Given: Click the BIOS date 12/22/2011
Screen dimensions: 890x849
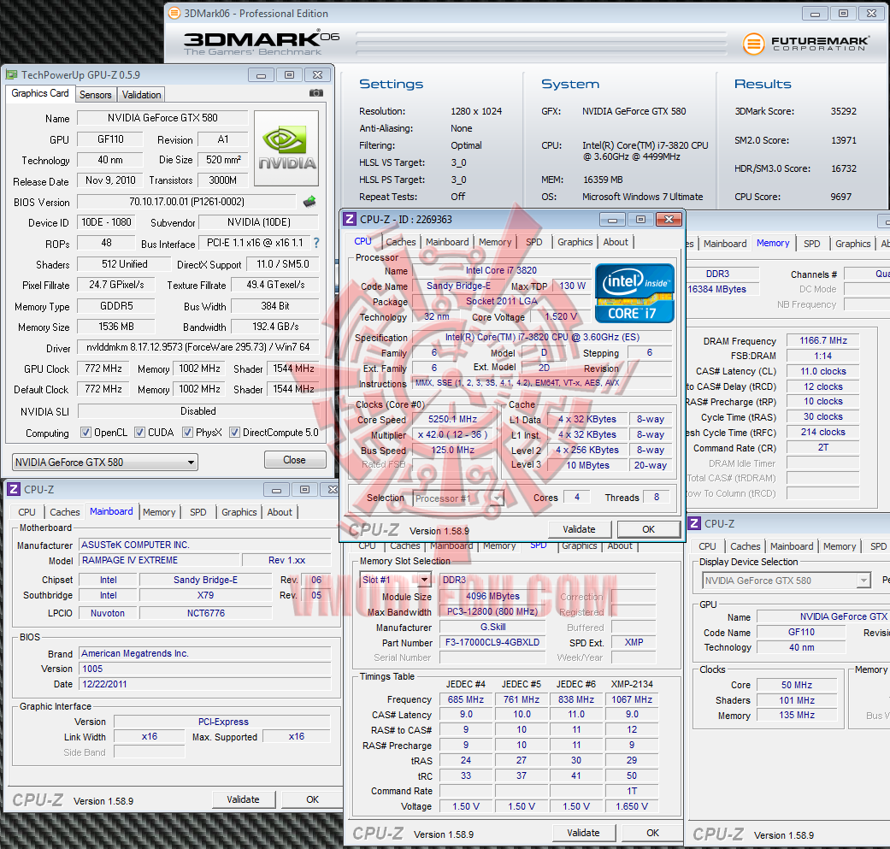Looking at the screenshot, I should [x=205, y=684].
